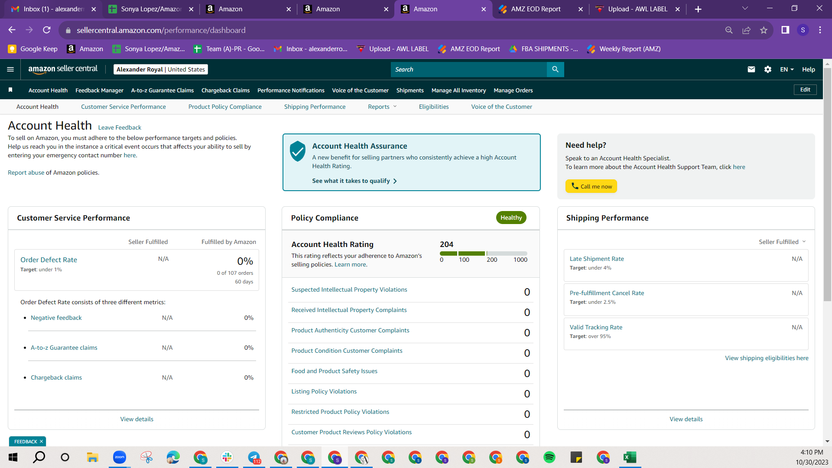Click the search magnifier button
Image resolution: width=832 pixels, height=468 pixels.
[x=555, y=69]
